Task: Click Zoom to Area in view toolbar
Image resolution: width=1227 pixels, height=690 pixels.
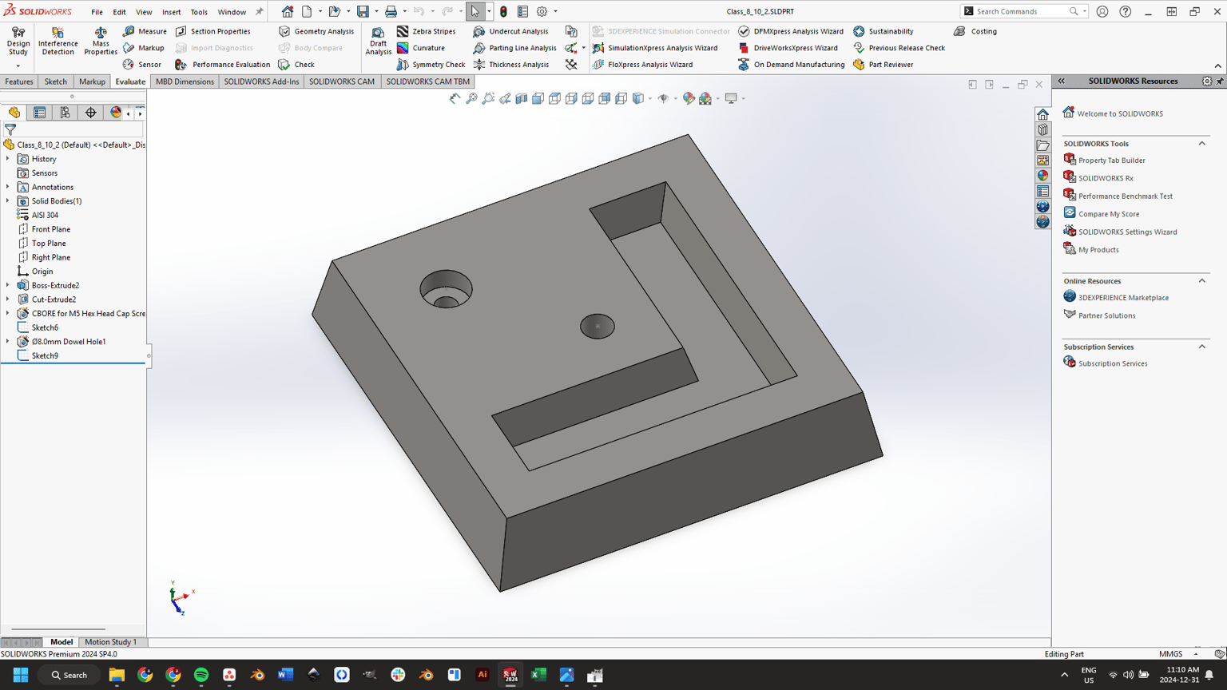Action: pos(488,98)
